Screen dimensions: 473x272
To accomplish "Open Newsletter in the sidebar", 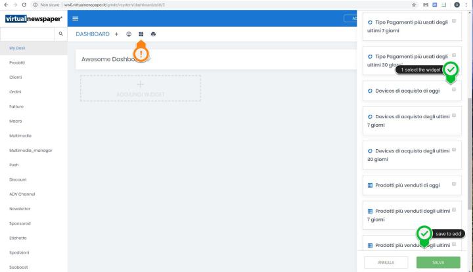I will click(x=20, y=209).
